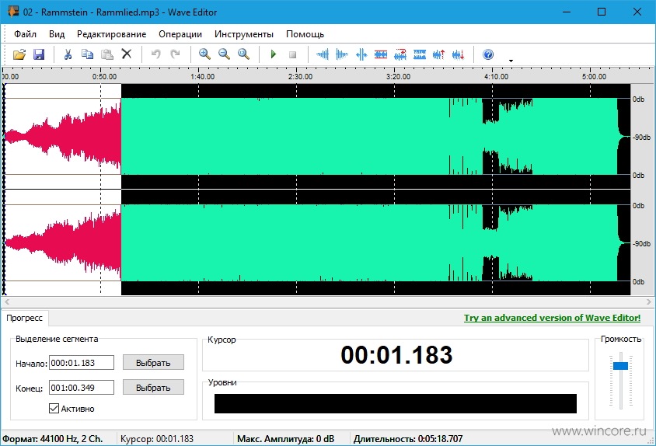The height and width of the screenshot is (446, 656).
Task: Click Выбрать button next to Начало
Action: click(x=153, y=363)
